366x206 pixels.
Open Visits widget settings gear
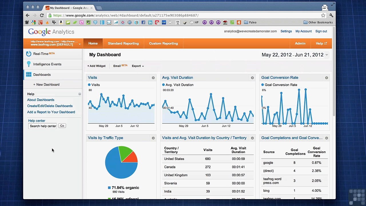(153, 78)
